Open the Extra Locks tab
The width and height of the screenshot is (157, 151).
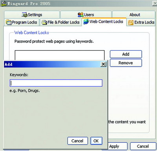coord(141,22)
